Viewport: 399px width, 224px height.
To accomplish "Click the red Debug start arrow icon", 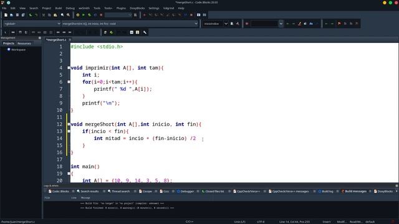I will pos(145,15).
